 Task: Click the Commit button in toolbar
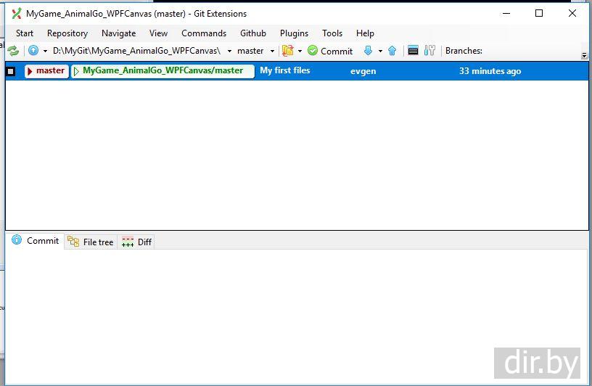(x=330, y=51)
